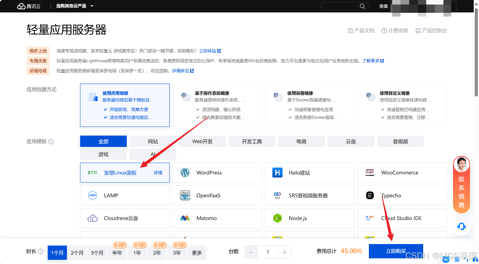Click info icon beside 应用模板
The height and width of the screenshot is (264, 479).
click(x=51, y=142)
